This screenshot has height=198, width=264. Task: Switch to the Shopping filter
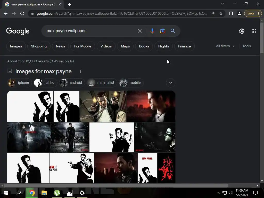(39, 46)
